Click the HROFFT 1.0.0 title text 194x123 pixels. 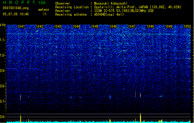[24, 2]
